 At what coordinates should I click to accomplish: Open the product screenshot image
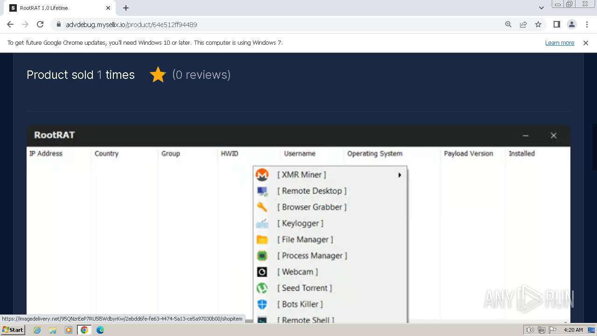pyautogui.click(x=298, y=224)
